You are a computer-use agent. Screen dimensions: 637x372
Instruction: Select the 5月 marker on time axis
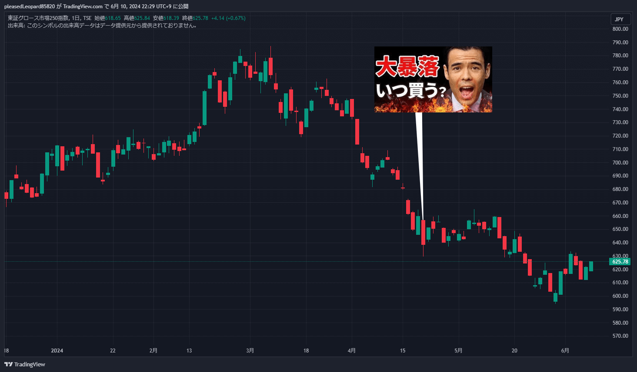coord(458,351)
